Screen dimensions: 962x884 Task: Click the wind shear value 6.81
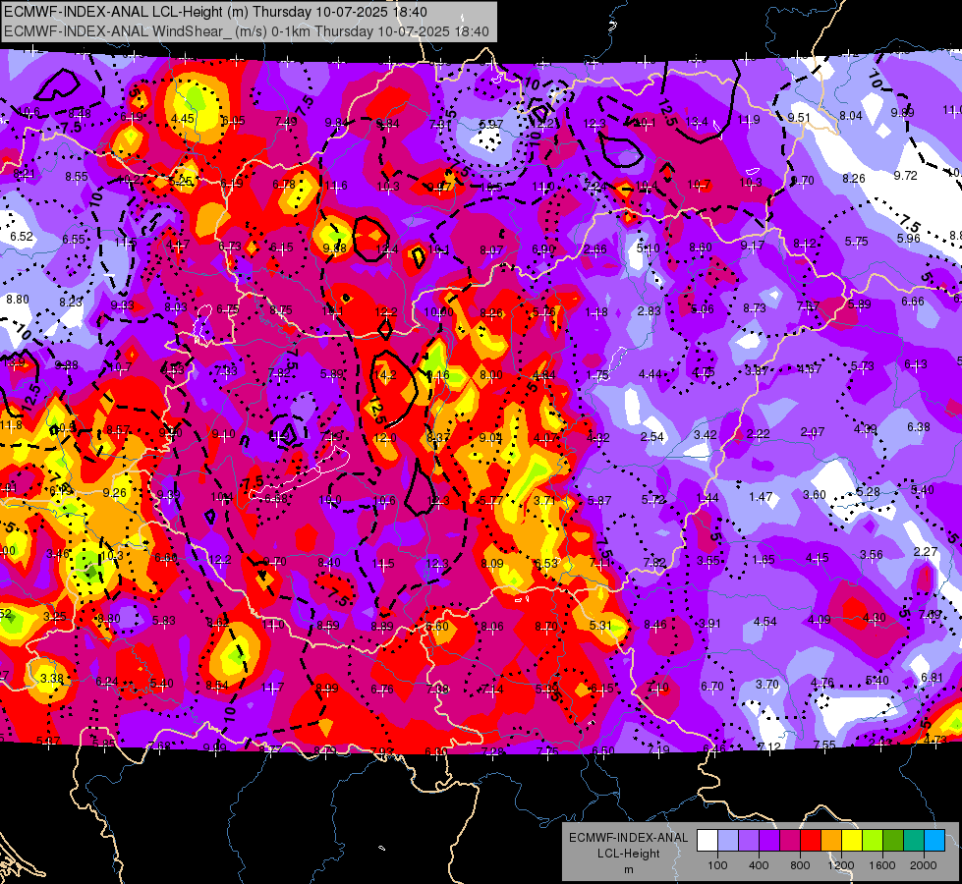(932, 678)
